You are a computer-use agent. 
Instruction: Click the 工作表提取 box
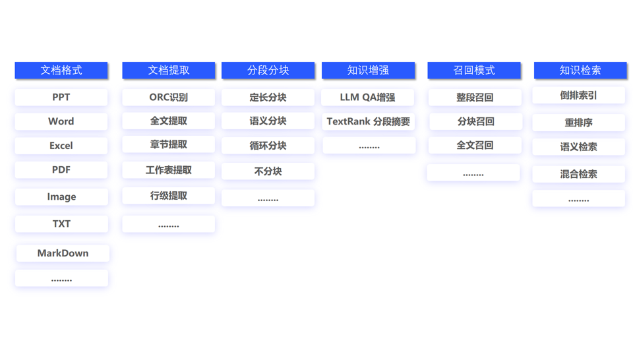click(x=168, y=170)
